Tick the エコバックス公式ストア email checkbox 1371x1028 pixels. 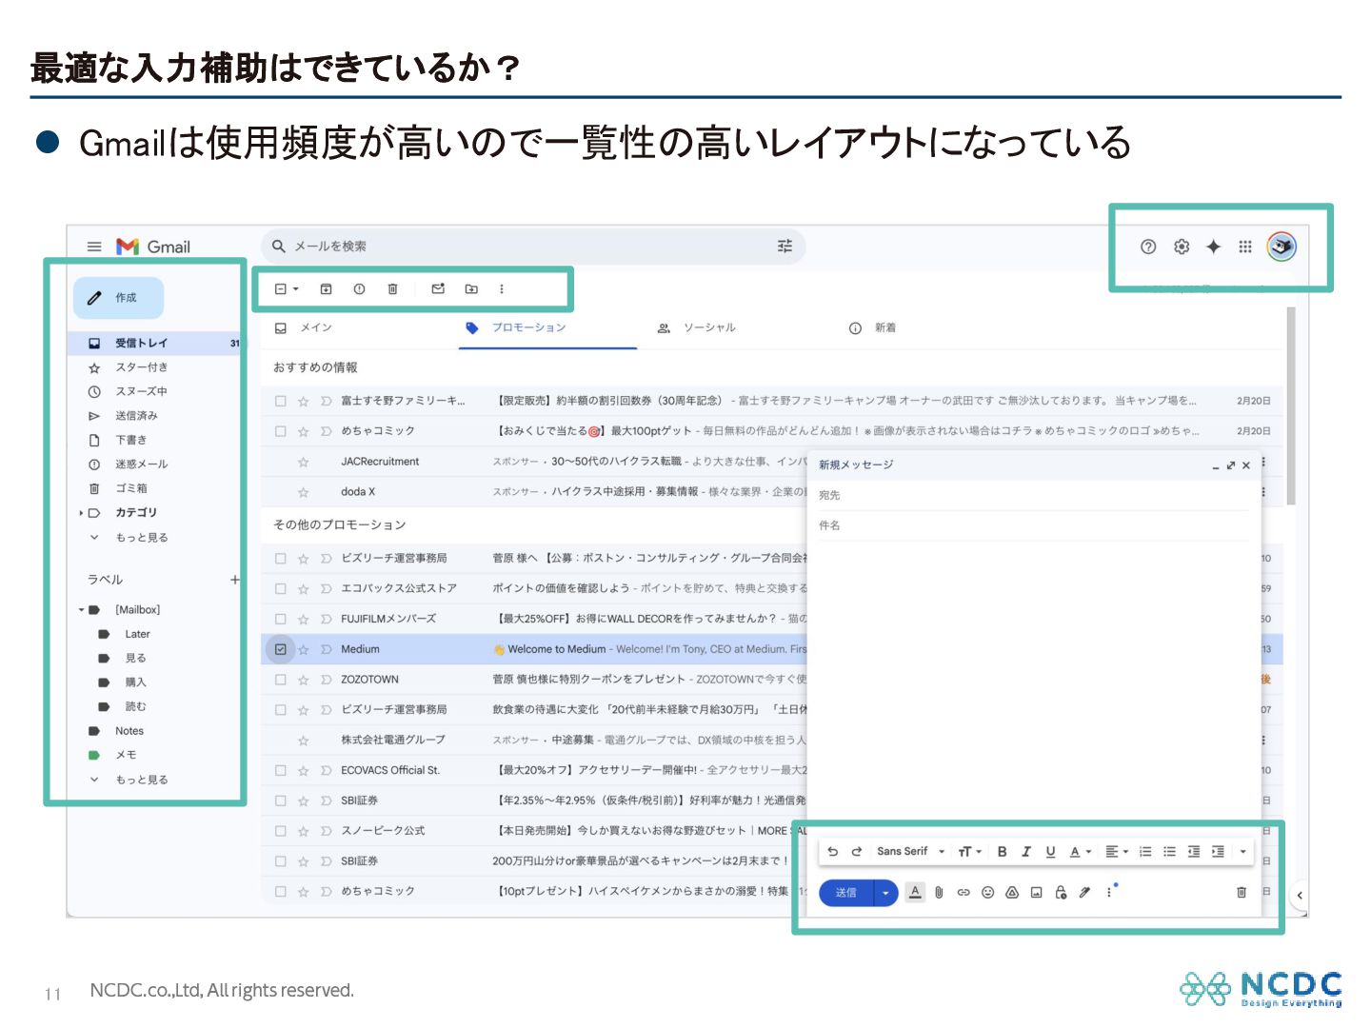[x=281, y=588]
